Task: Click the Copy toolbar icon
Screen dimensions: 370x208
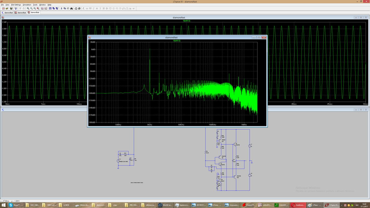Action: coord(65,9)
